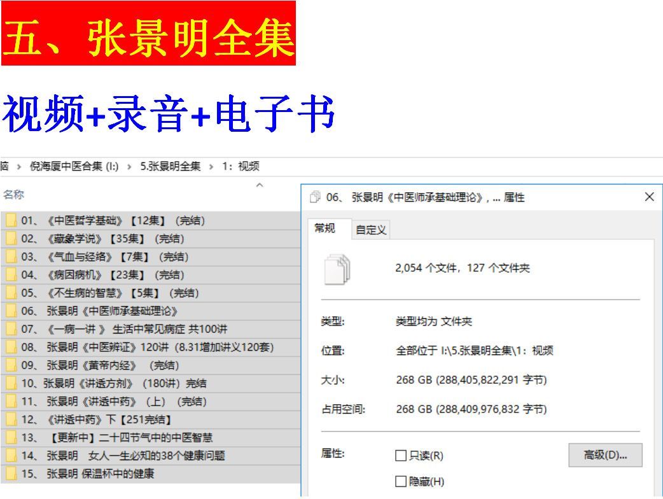
Task: Click folder icon of 12《讲透中药》下
Action: click(x=11, y=419)
